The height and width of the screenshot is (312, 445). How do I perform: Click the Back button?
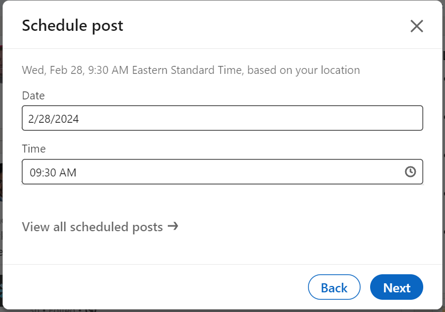334,287
